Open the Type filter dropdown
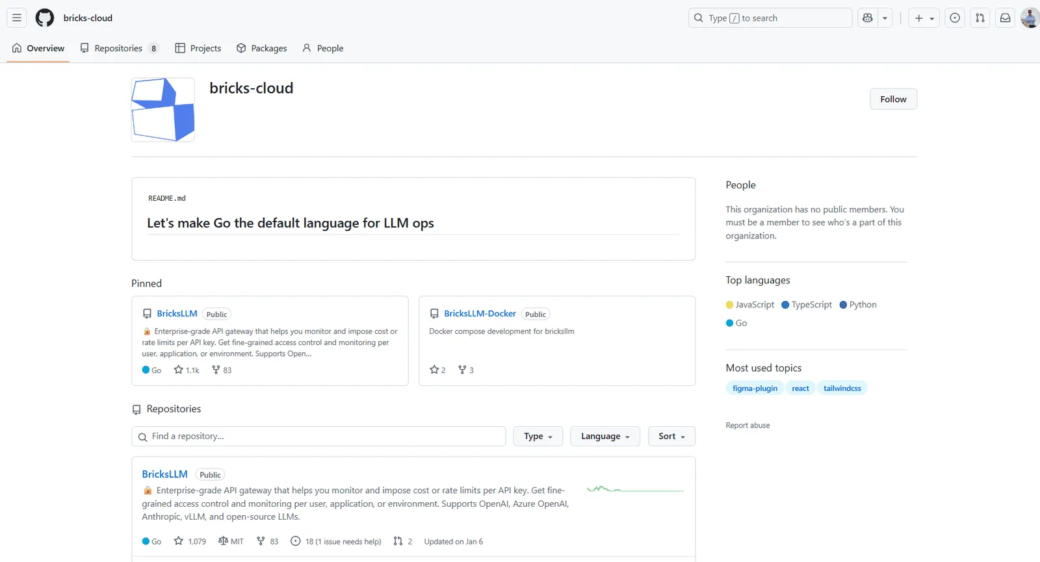Viewport: 1040px width, 562px height. tap(538, 437)
